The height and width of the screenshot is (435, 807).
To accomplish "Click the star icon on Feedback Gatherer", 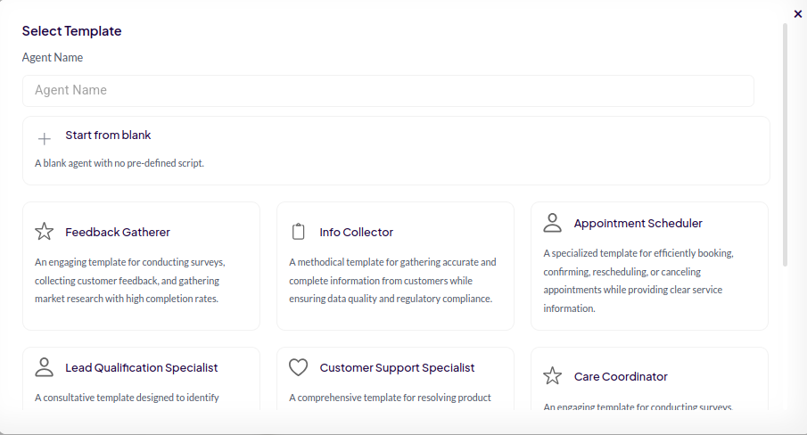I will [x=45, y=232].
